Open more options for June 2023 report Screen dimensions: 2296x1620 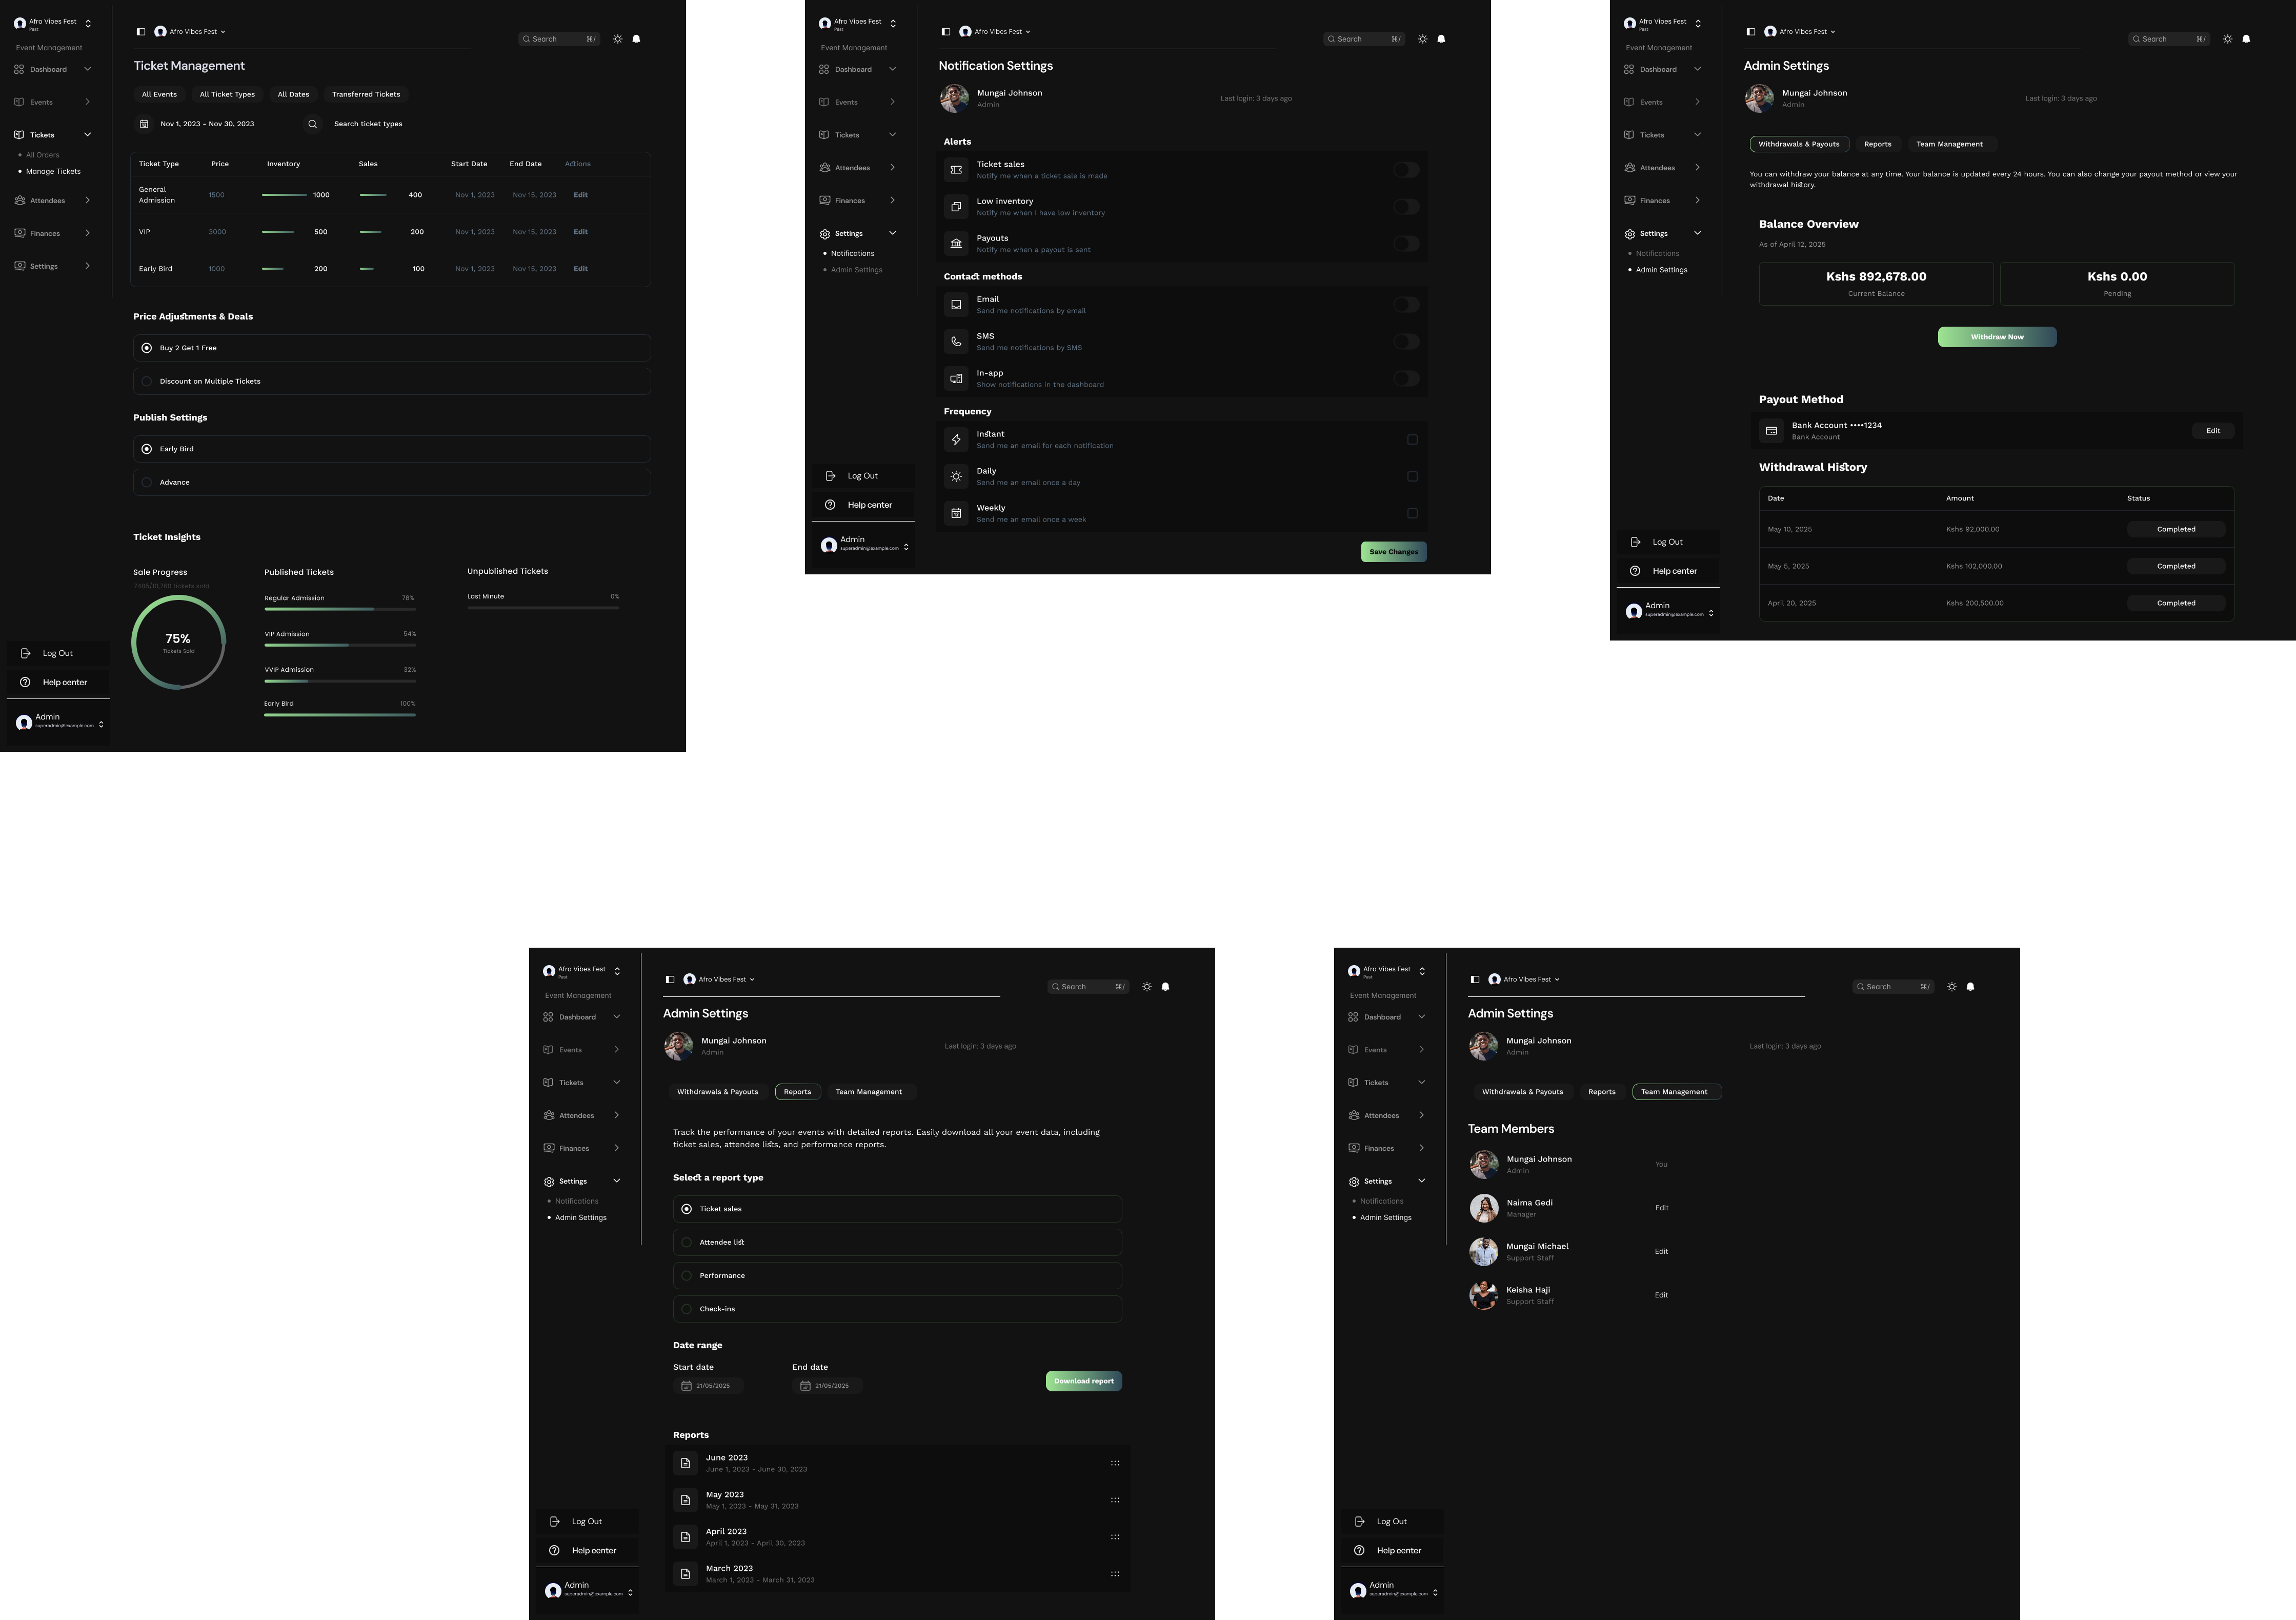point(1115,1463)
